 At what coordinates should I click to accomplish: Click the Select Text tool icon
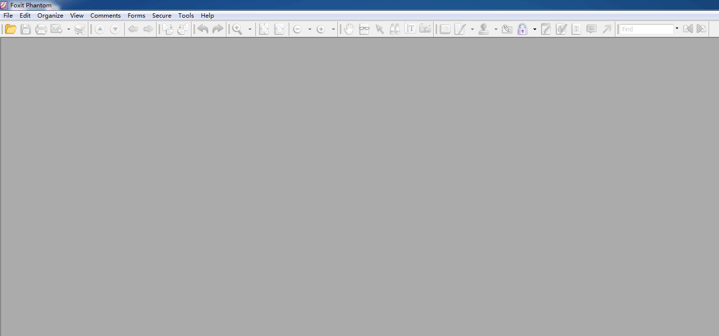pyautogui.click(x=410, y=29)
